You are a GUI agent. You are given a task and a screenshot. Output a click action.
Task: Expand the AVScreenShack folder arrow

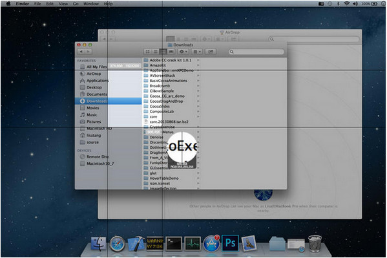click(198, 76)
